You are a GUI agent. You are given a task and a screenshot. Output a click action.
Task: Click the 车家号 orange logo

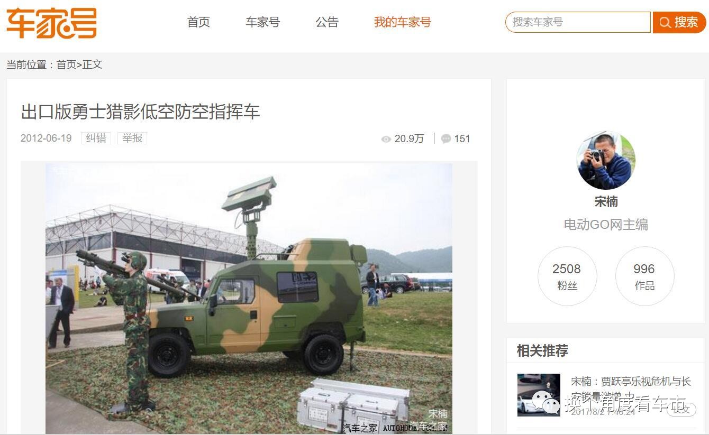pos(51,23)
